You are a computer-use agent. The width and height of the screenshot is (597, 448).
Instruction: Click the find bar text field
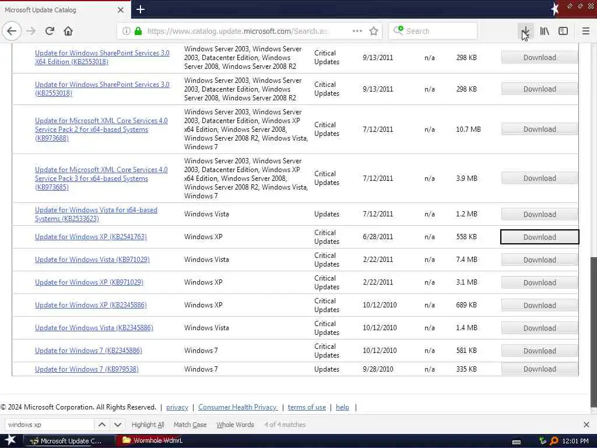click(x=49, y=425)
